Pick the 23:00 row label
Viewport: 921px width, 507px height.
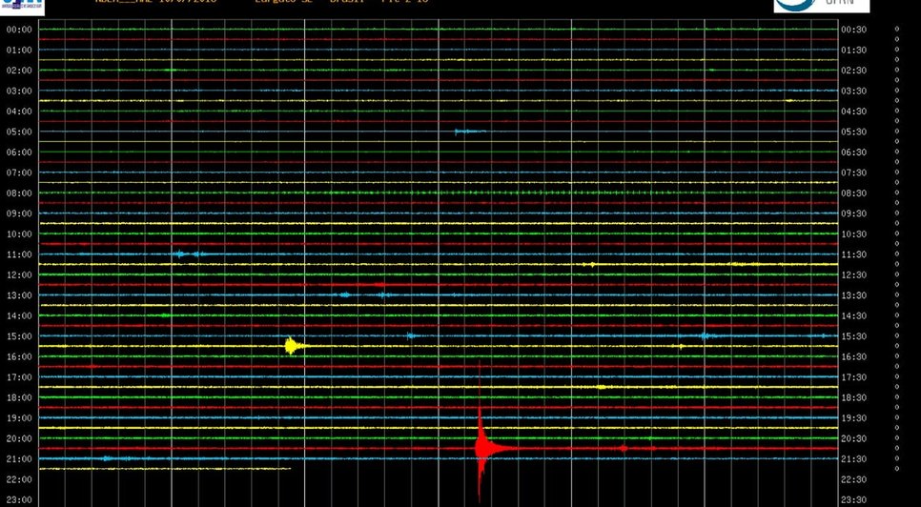[19, 500]
